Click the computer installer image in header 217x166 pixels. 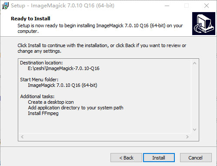[204, 23]
